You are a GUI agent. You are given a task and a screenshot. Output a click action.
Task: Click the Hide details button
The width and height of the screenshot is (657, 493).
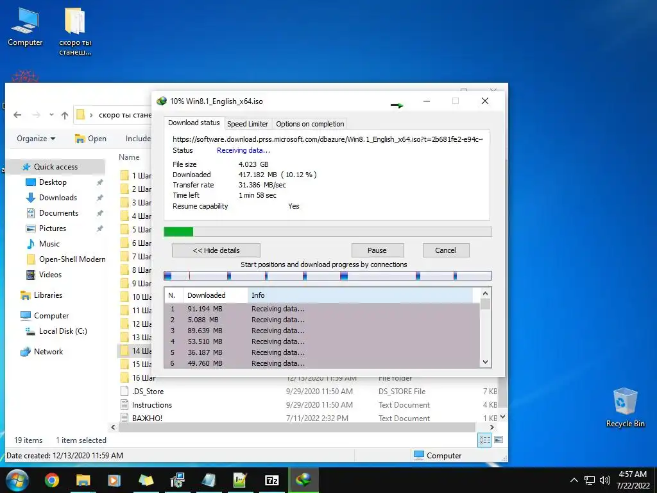point(216,250)
